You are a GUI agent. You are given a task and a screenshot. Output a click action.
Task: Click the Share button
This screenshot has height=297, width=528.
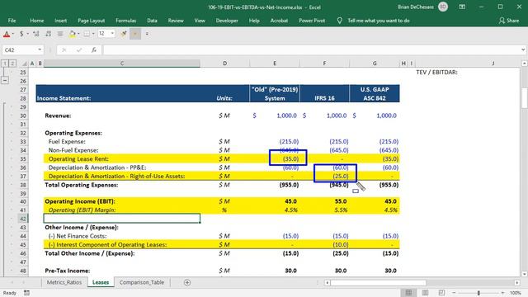click(x=509, y=21)
